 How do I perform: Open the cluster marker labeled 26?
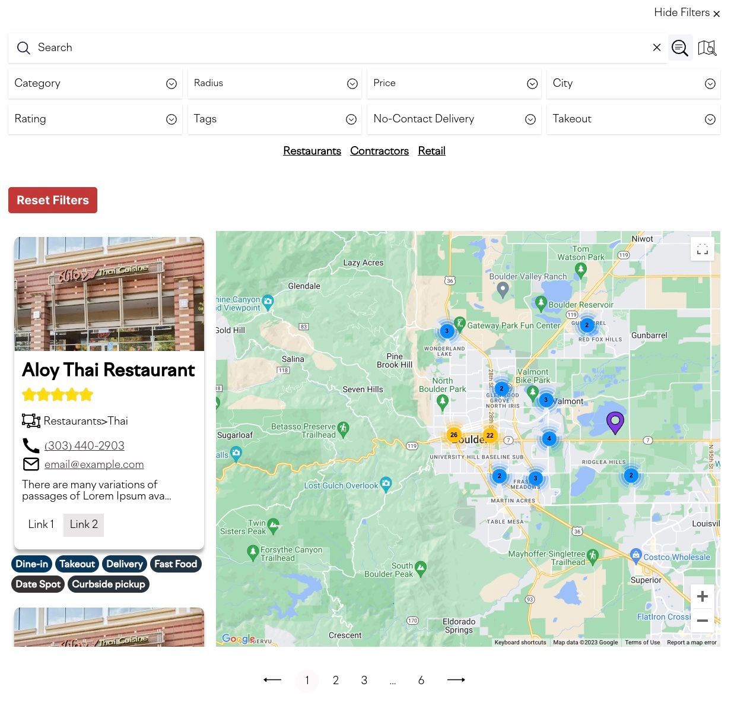pos(454,435)
